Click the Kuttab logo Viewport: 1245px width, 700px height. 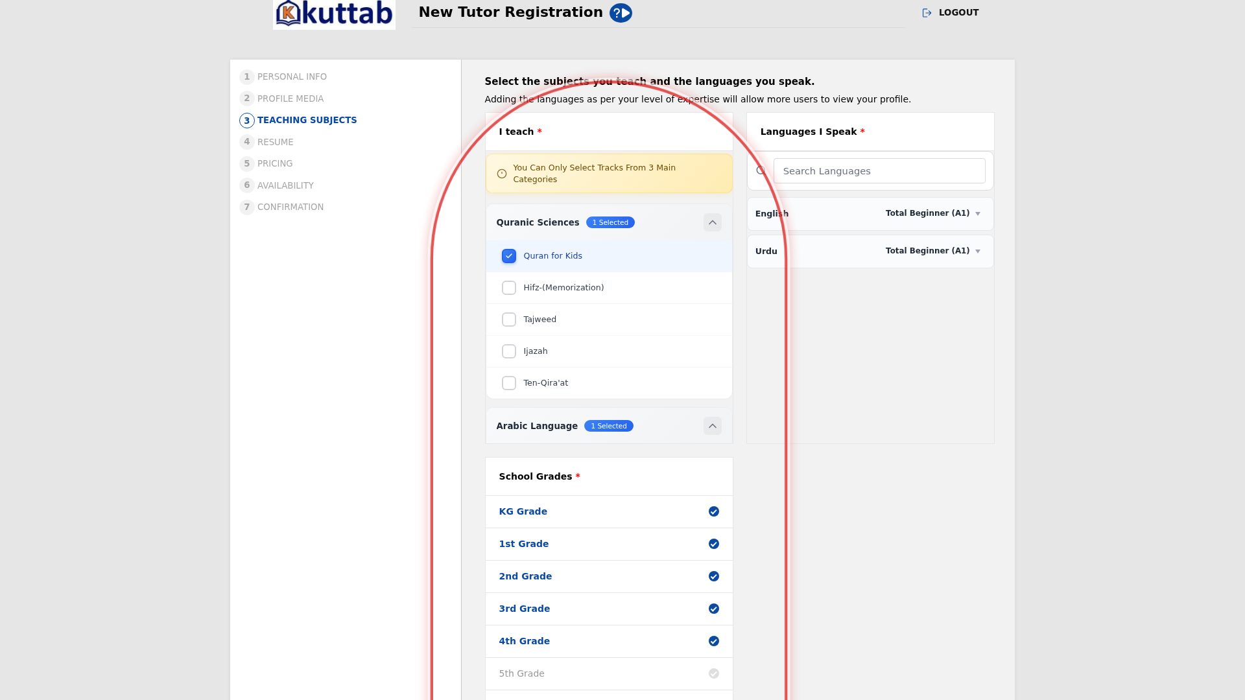(334, 14)
